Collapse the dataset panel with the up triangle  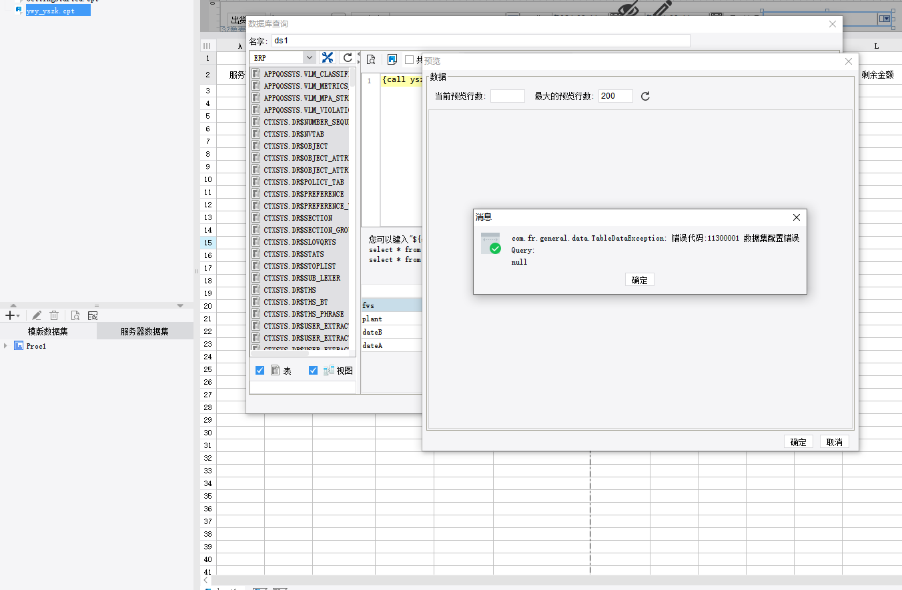pyautogui.click(x=14, y=305)
